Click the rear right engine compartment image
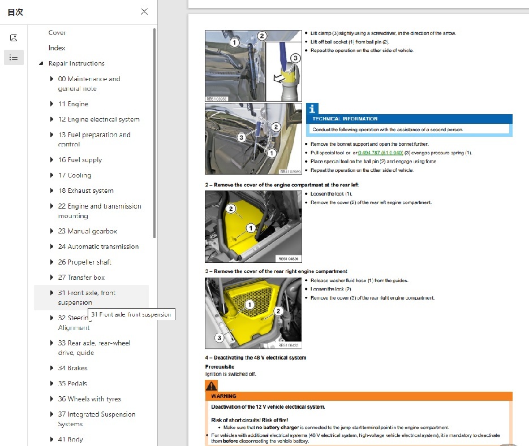Viewport: 529px width, 446px height. pos(253,313)
